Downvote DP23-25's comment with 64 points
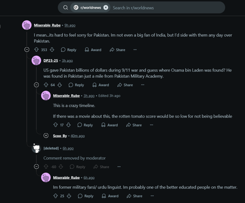Image resolution: width=245 pixels, height=203 pixels. 60,85
